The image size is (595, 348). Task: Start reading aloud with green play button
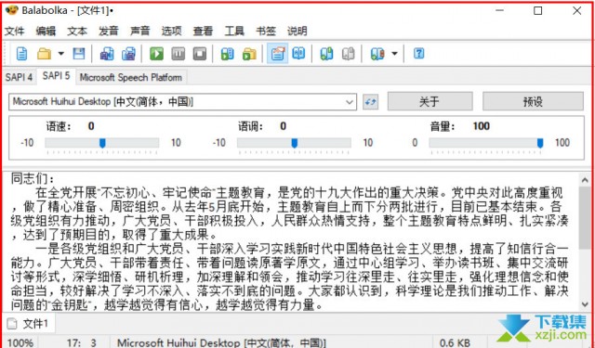coord(156,54)
